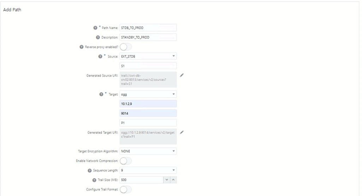Edit the Generated Source URI with pencil icon
The width and height of the screenshot is (362, 196).
pos(182,75)
